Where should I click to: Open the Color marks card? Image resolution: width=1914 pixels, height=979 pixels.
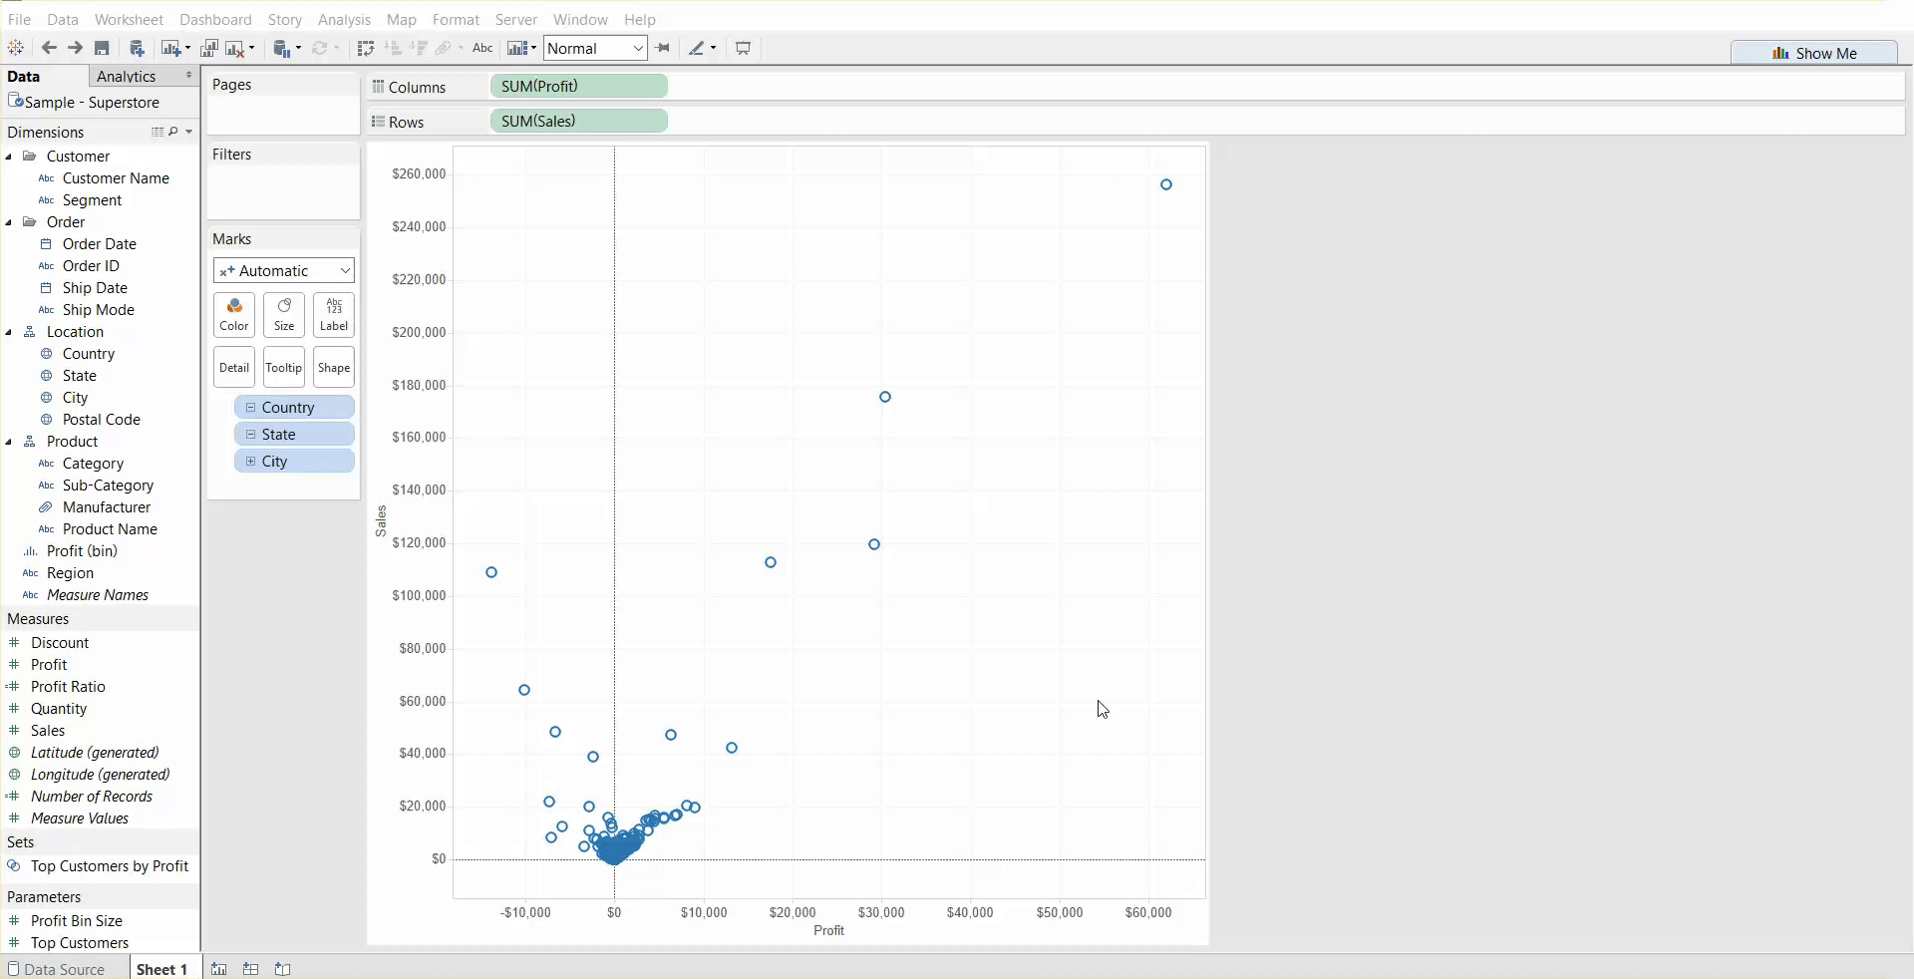[x=234, y=315]
